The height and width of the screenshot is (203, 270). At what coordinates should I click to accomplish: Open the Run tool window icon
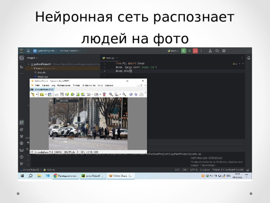pyautogui.click(x=22, y=123)
